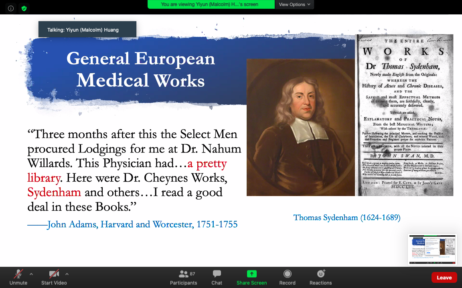Click the self-view video thumbnail
462x288 pixels.
tap(432, 249)
